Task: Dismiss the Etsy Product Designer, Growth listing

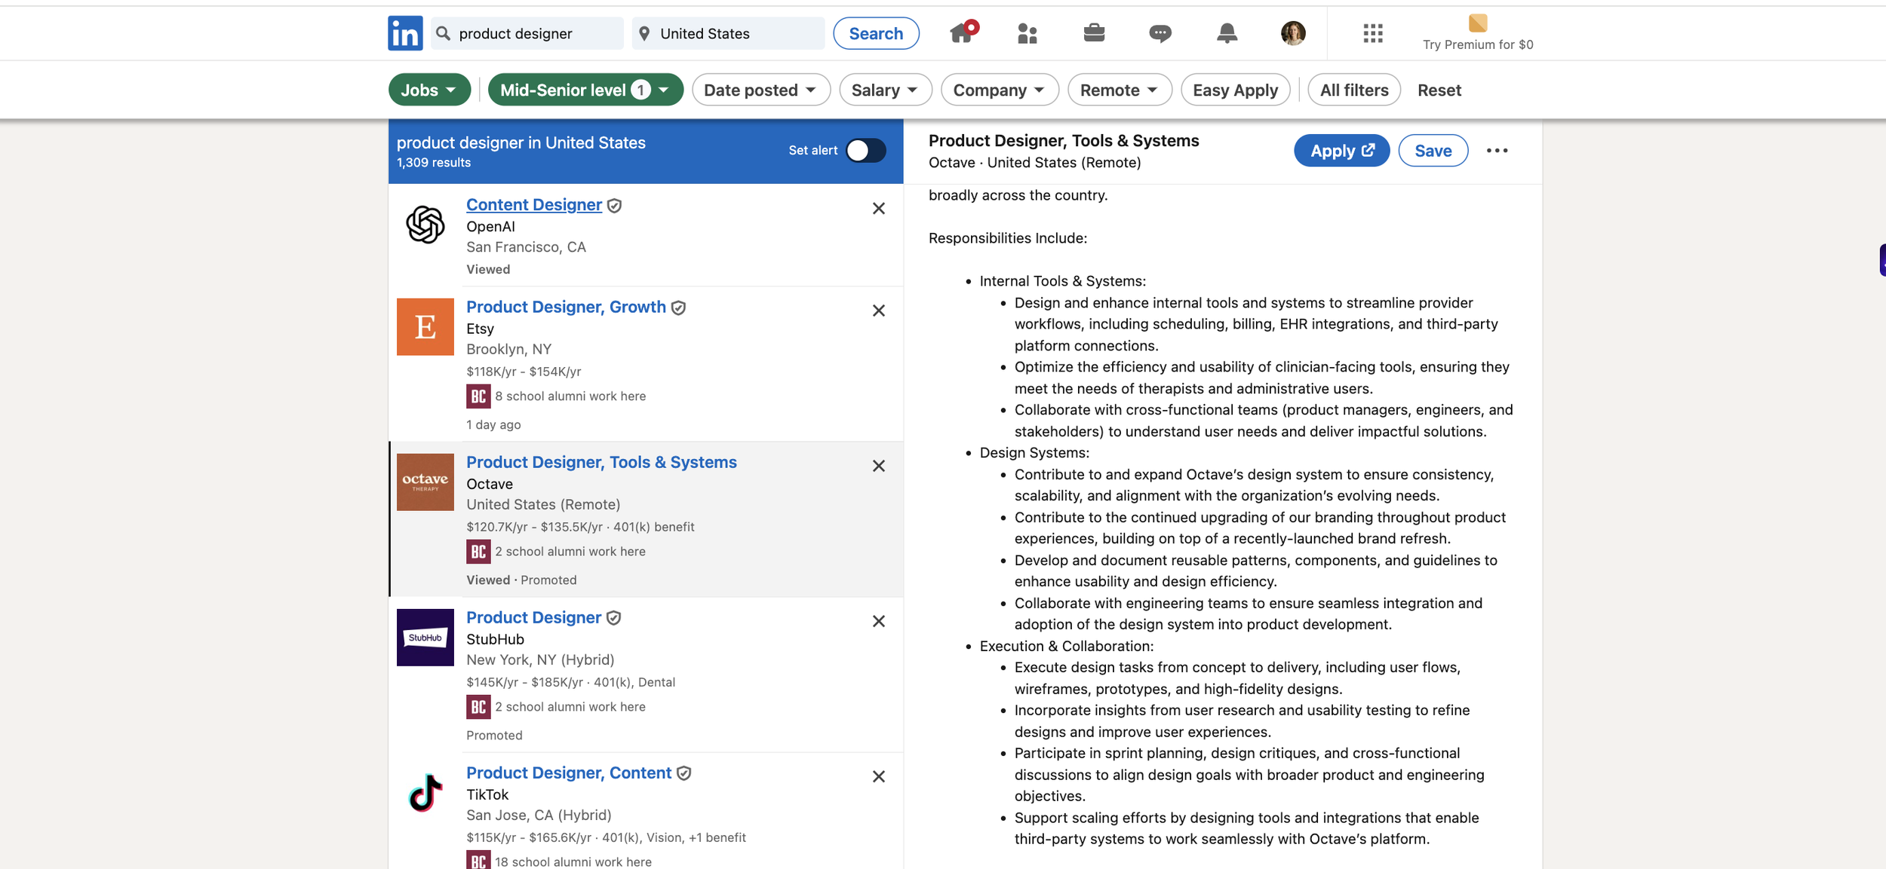Action: 878,311
